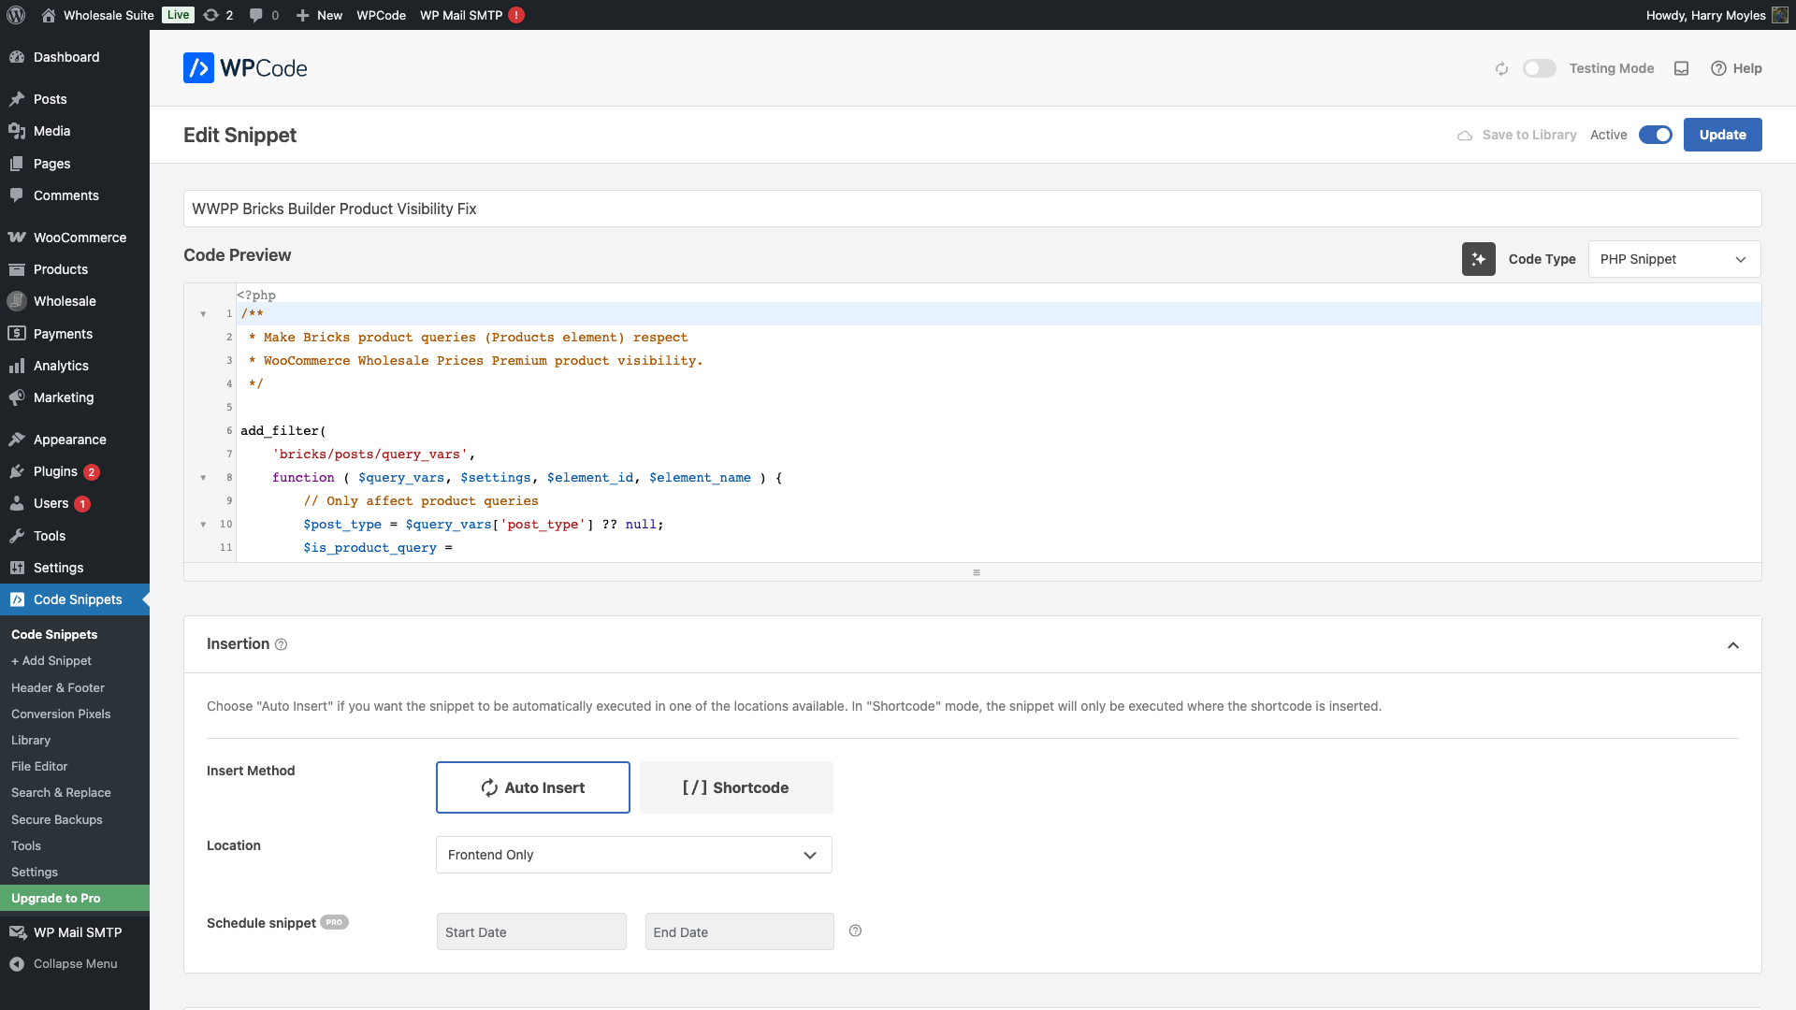Collapse the code fold arrow on line 8
This screenshot has height=1010, width=1796.
[x=204, y=478]
